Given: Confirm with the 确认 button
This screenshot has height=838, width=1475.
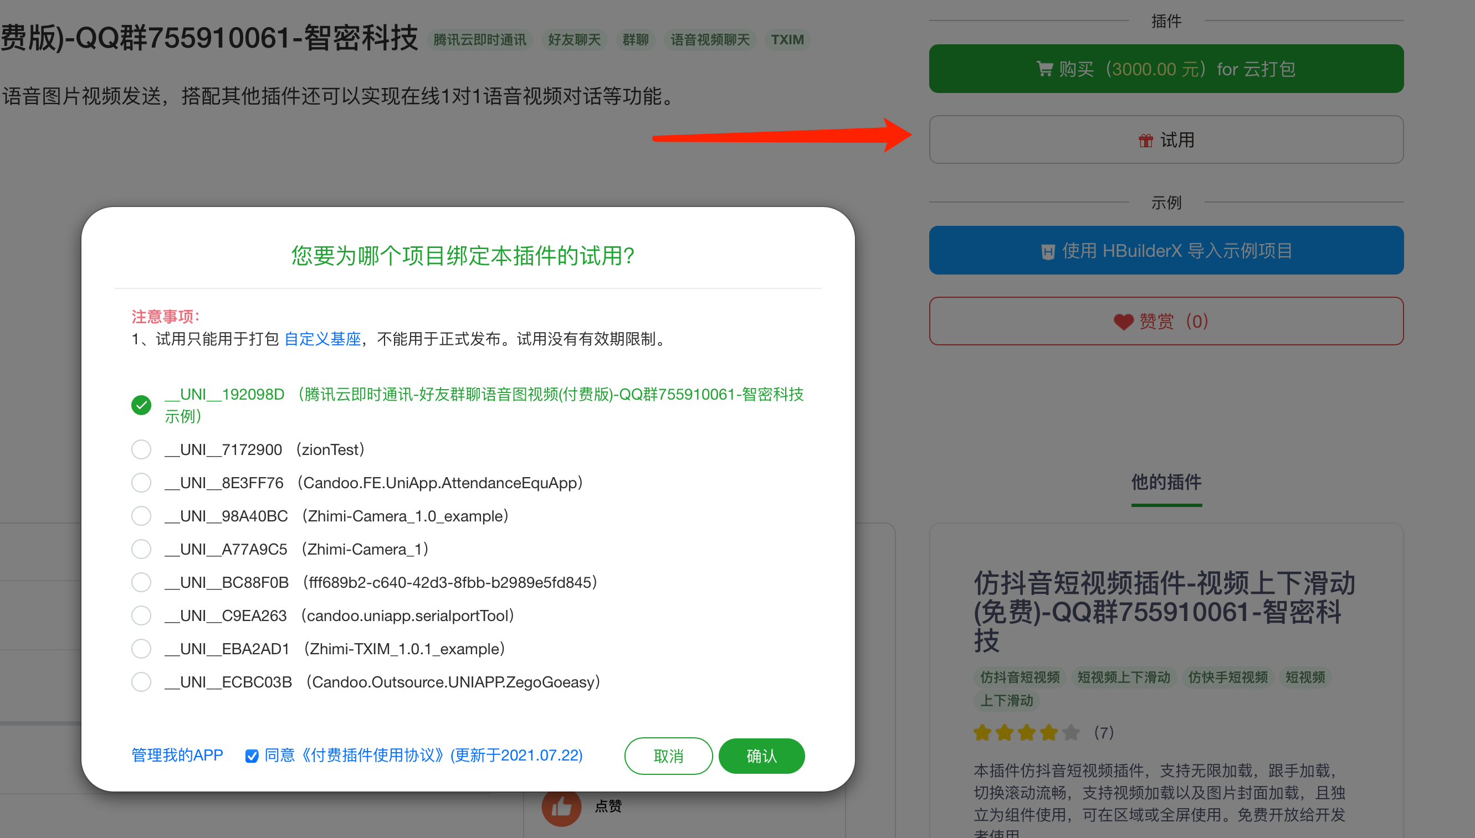Looking at the screenshot, I should pos(762,756).
